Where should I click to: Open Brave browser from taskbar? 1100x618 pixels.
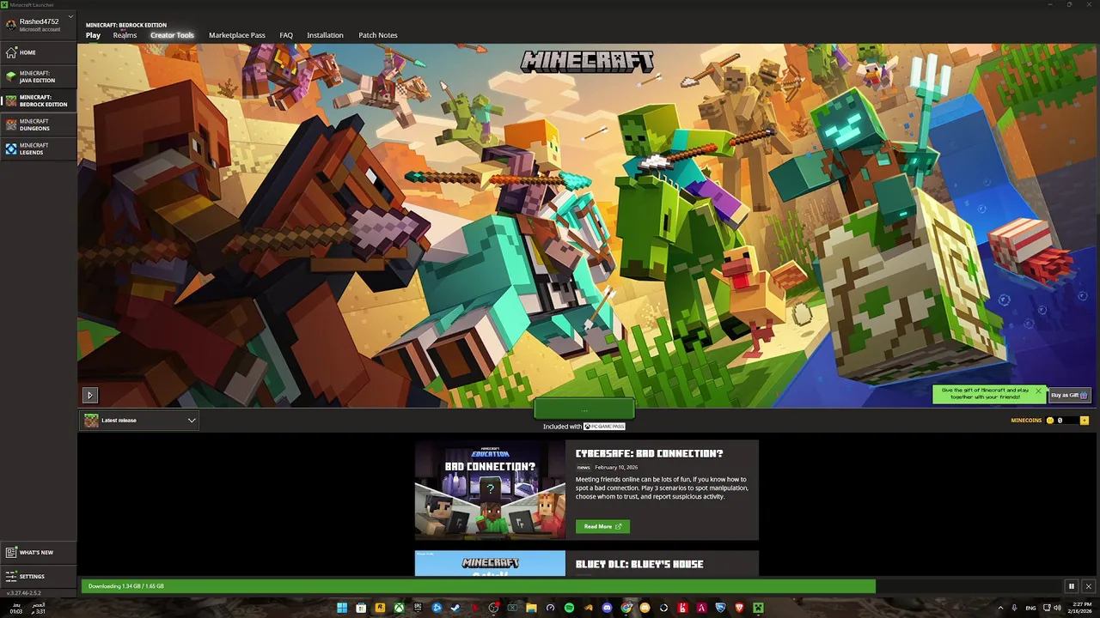740,608
